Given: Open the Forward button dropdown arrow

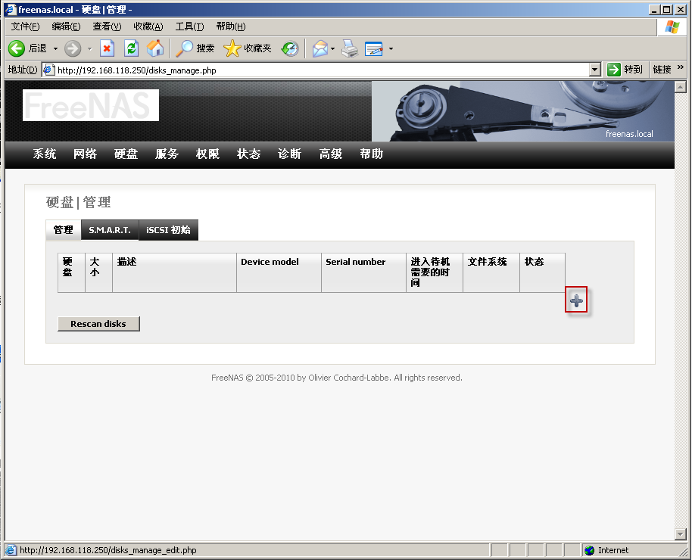Looking at the screenshot, I should (x=89, y=48).
